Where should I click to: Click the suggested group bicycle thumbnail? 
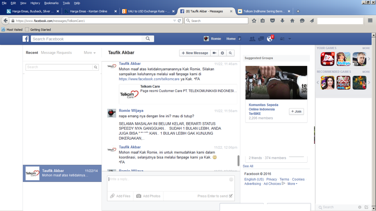point(276,83)
